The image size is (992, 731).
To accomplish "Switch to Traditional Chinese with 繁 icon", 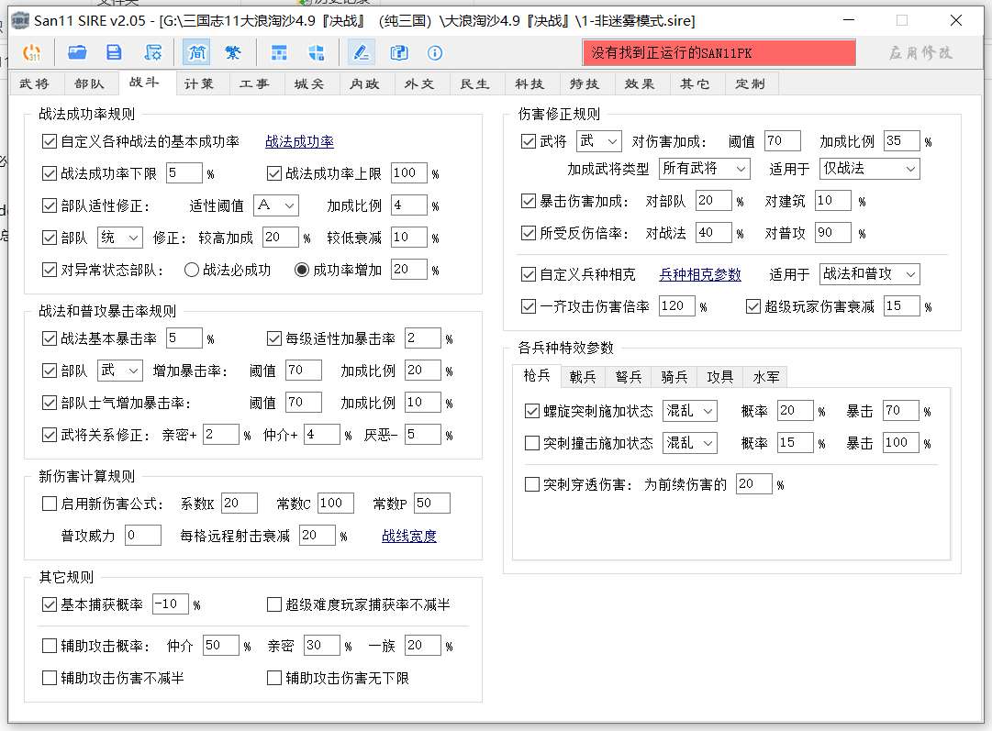I will click(x=233, y=52).
